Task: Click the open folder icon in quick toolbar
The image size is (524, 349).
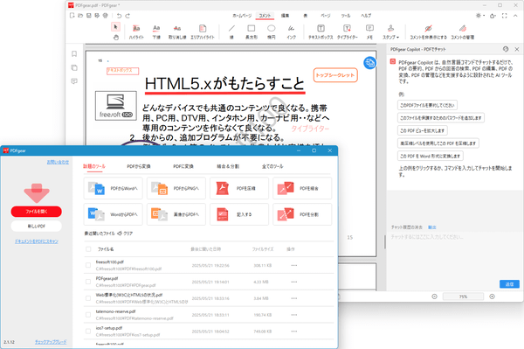Action: point(80,16)
